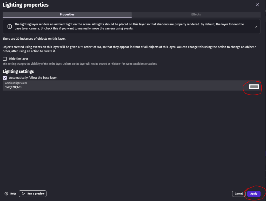
Task: Click the 'Hide the layer' label text
Action: (x=19, y=59)
